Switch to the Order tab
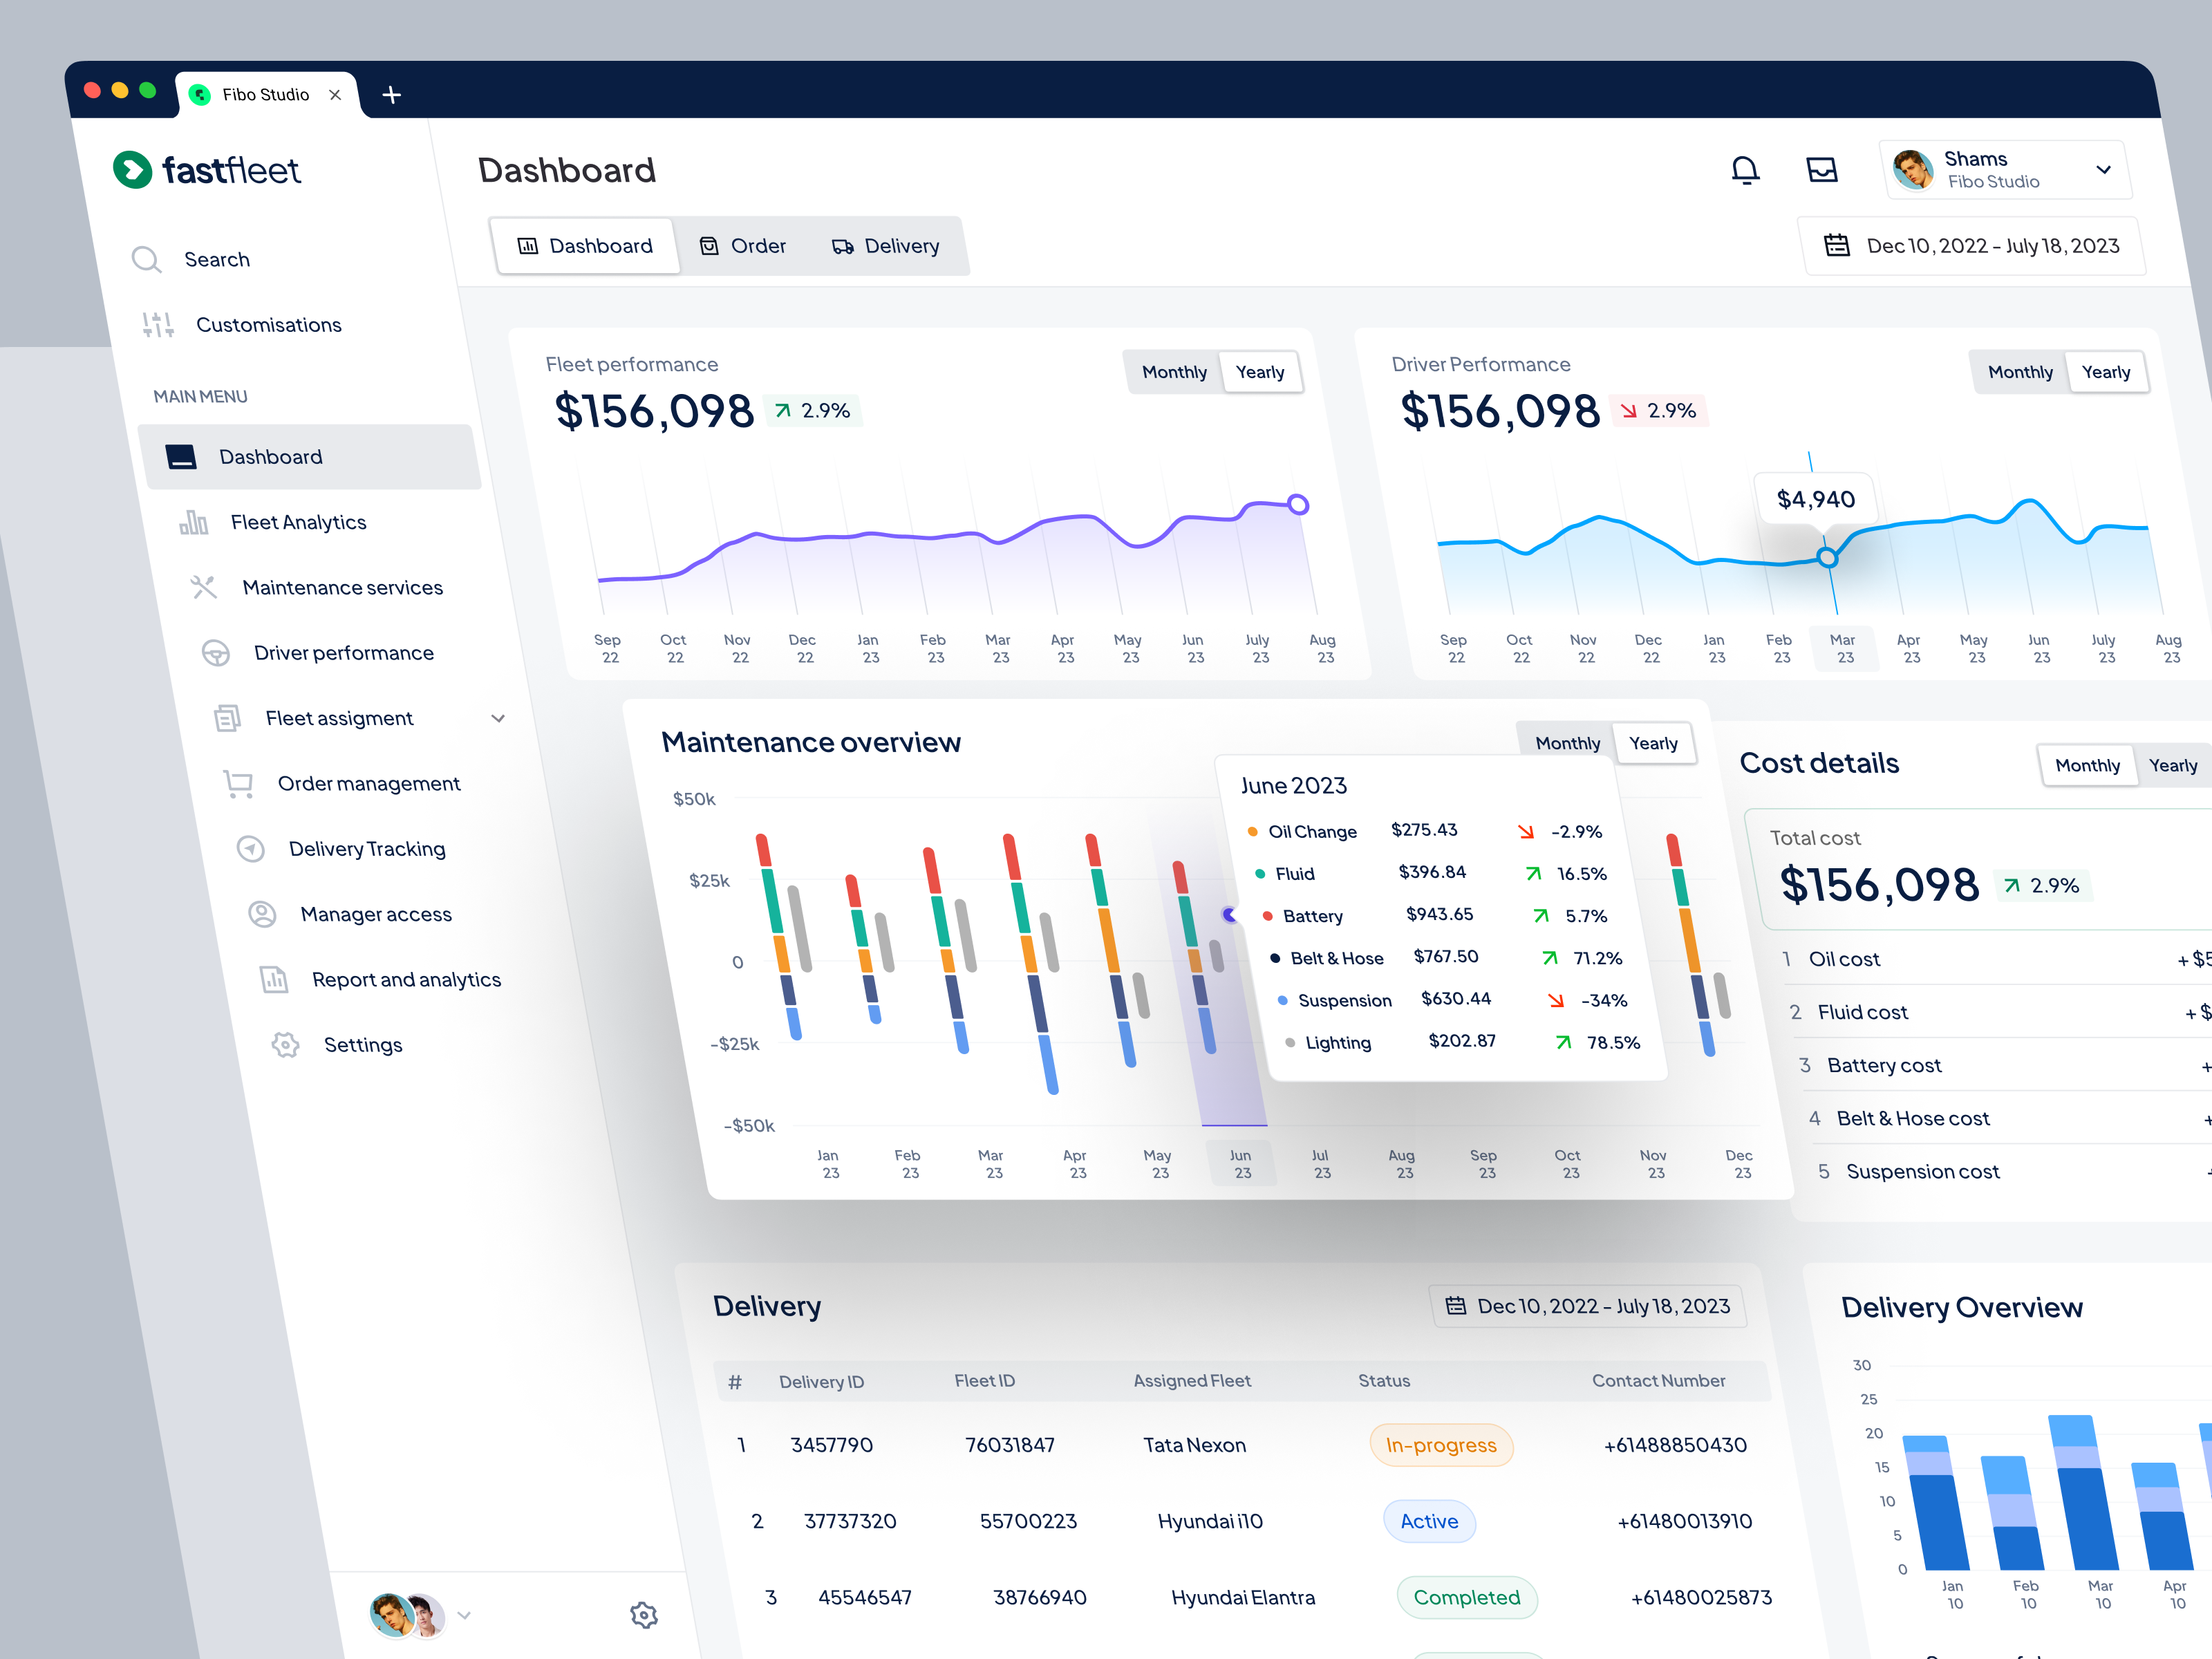The width and height of the screenshot is (2212, 1659). pos(744,245)
